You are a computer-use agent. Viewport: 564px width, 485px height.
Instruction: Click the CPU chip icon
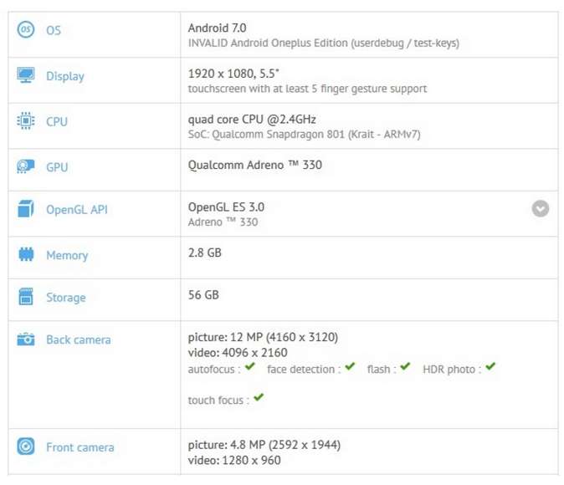(26, 120)
